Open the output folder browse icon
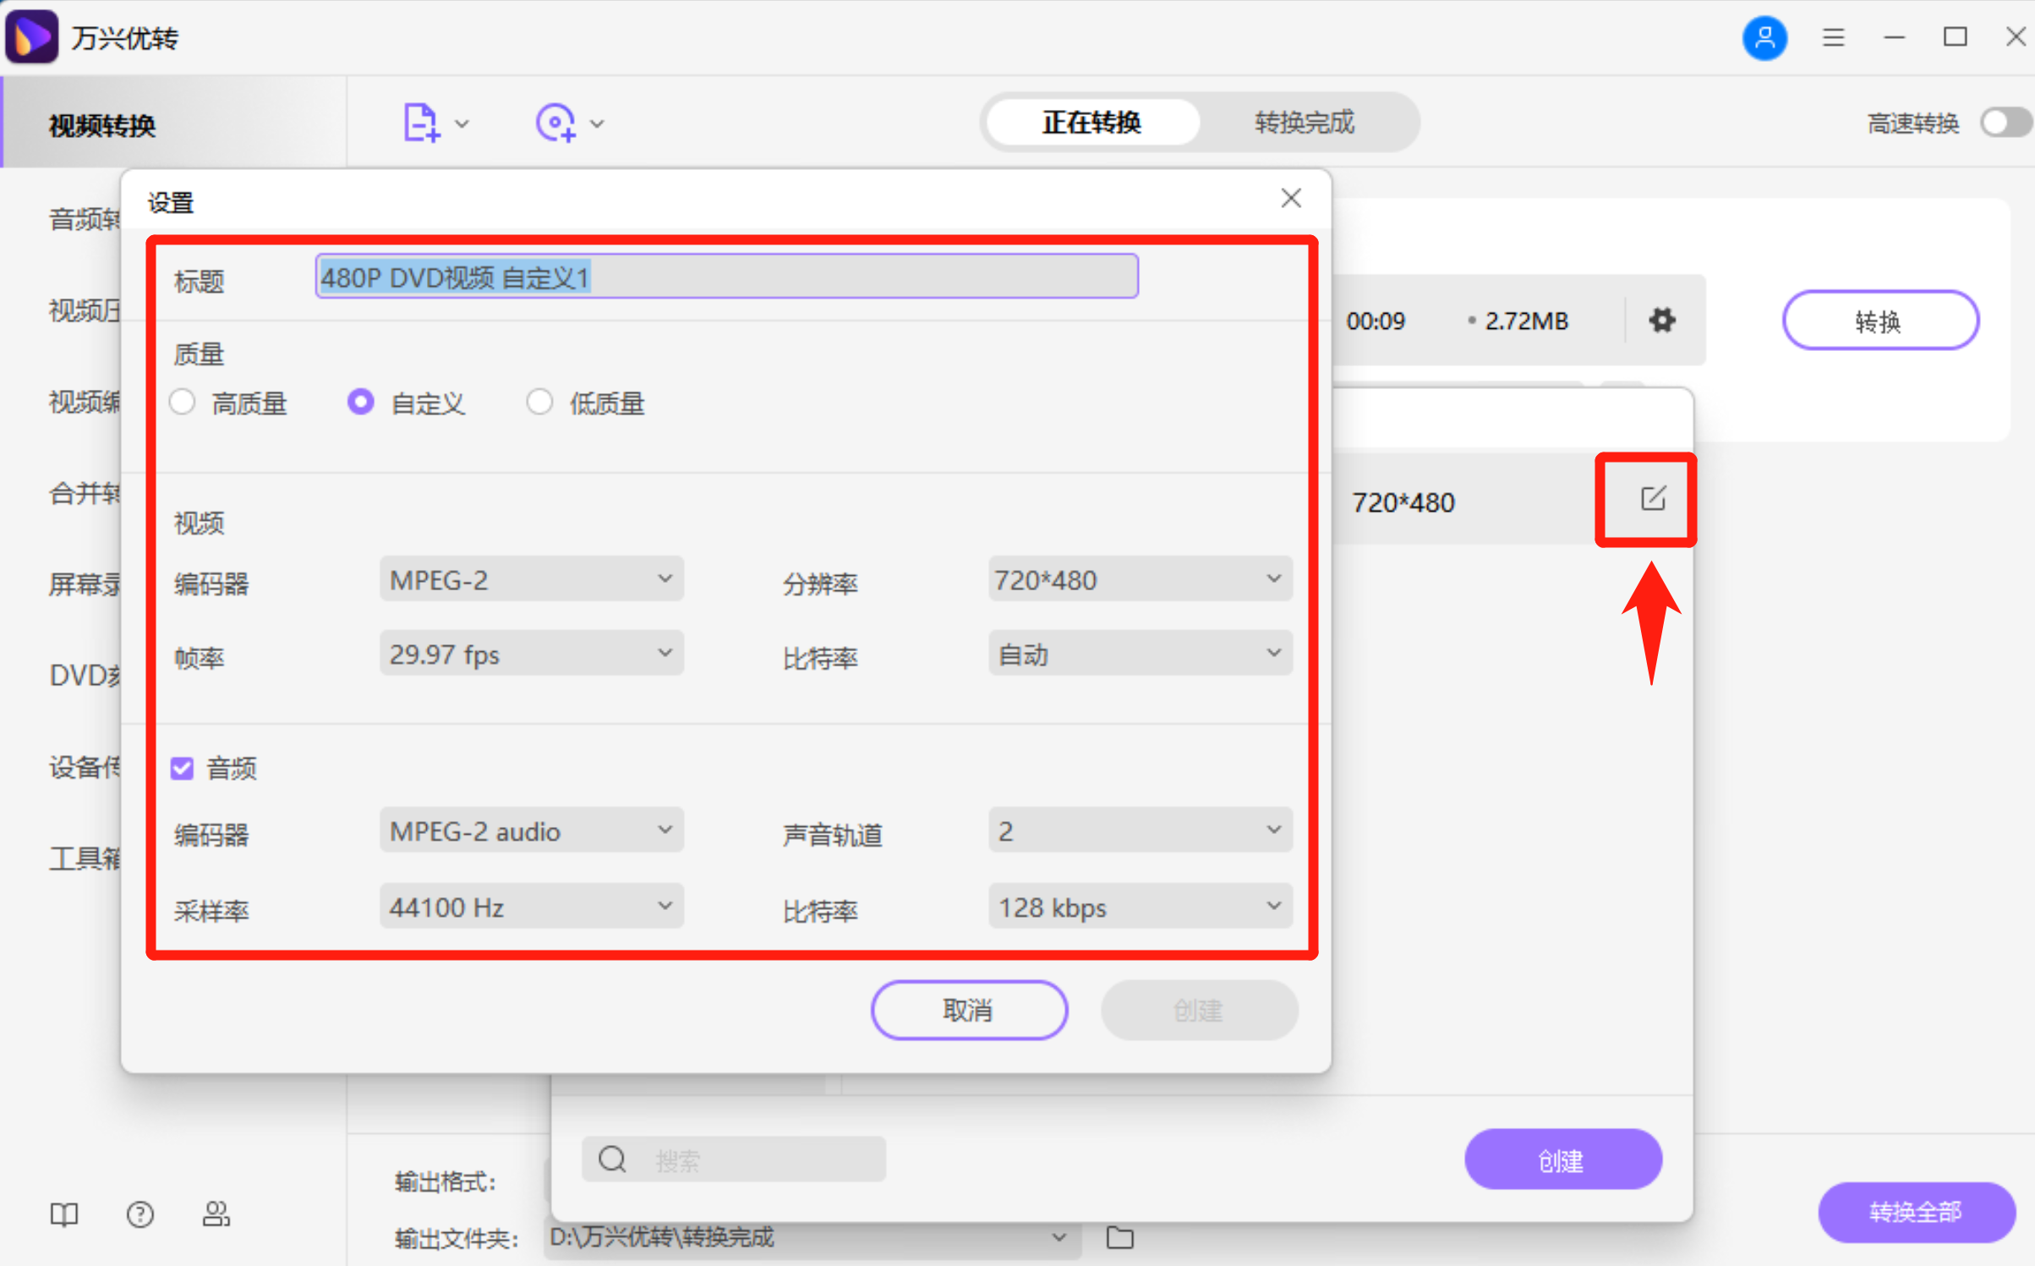This screenshot has height=1266, width=2035. 1119,1237
